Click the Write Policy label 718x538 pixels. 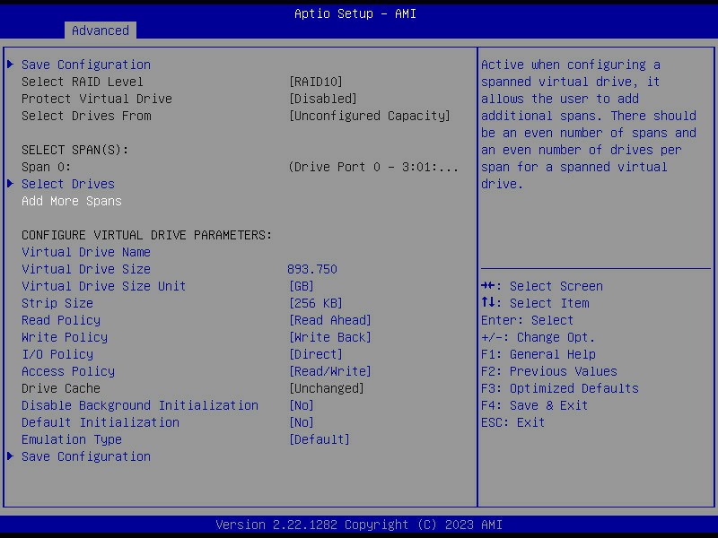[65, 337]
